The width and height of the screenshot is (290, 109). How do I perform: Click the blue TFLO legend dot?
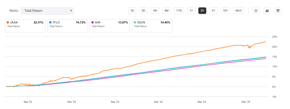click(x=50, y=22)
